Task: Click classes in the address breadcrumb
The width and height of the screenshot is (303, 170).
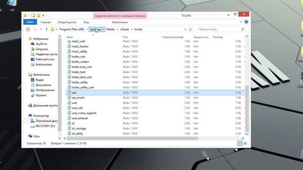Action: [x=125, y=29]
